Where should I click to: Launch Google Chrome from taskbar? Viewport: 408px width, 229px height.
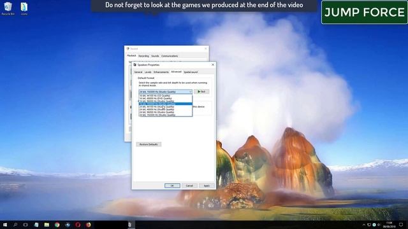(x=57, y=225)
